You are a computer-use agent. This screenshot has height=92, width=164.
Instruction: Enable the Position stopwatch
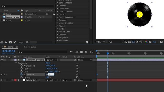pos(22,68)
